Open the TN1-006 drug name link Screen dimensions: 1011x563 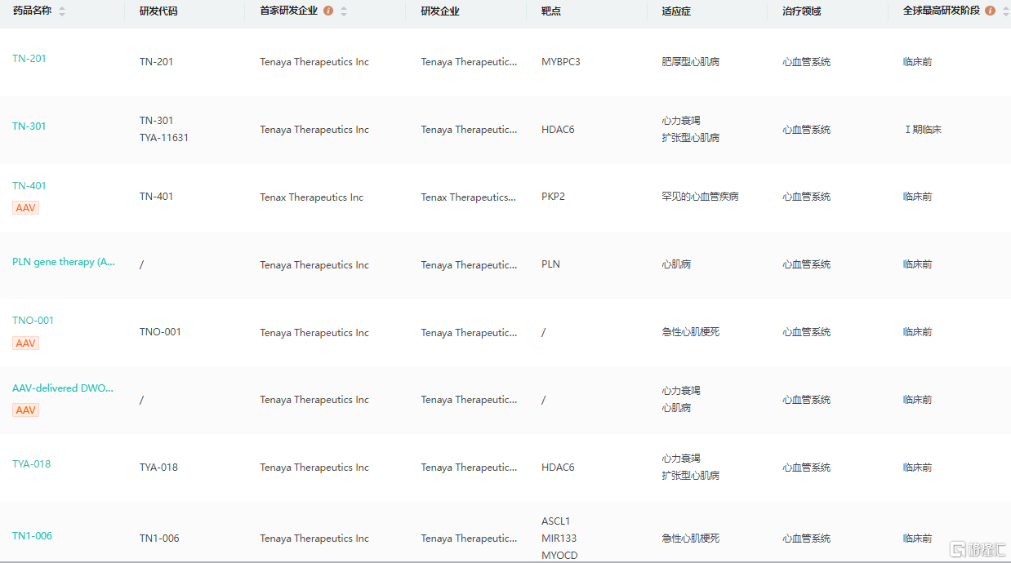click(x=32, y=536)
